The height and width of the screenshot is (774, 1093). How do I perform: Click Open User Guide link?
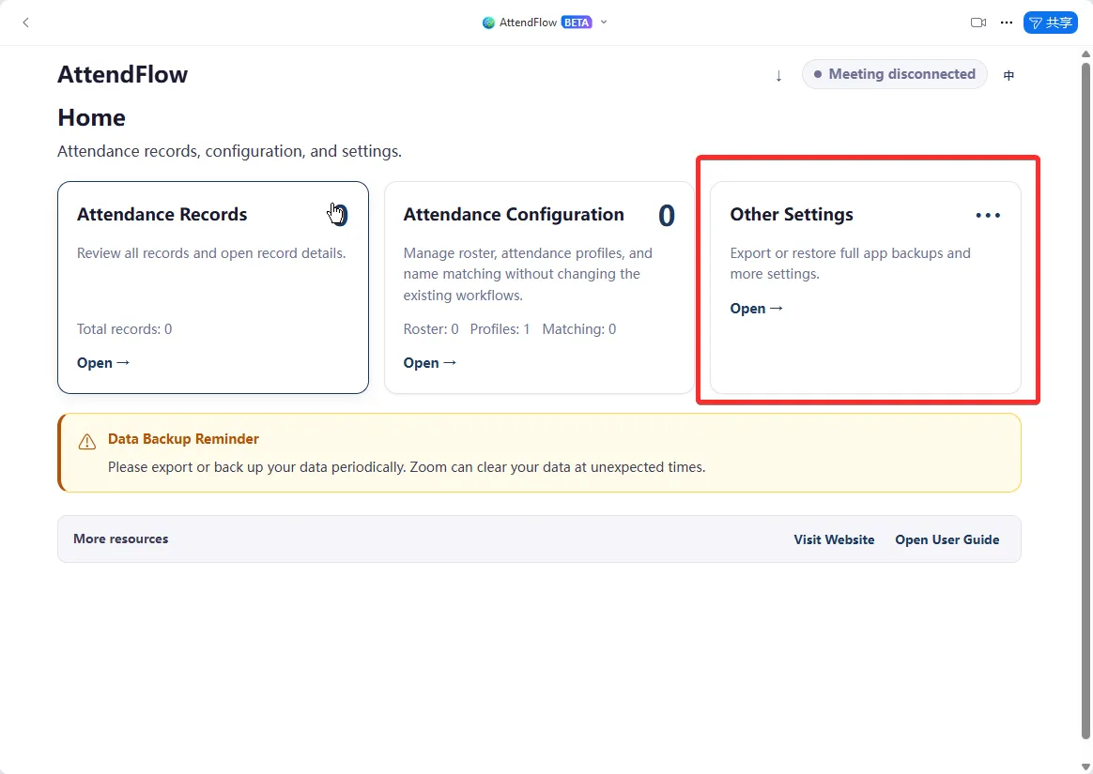tap(947, 539)
